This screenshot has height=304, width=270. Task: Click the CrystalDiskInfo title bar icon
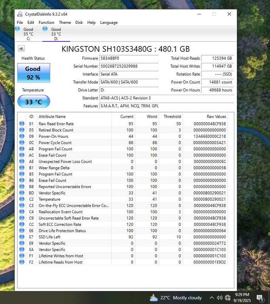pos(20,14)
